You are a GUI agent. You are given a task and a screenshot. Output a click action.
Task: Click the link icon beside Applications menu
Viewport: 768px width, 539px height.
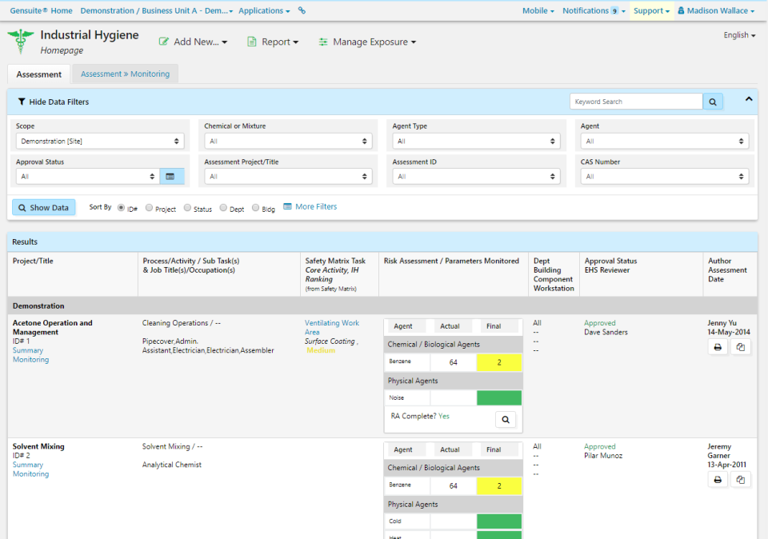point(302,11)
